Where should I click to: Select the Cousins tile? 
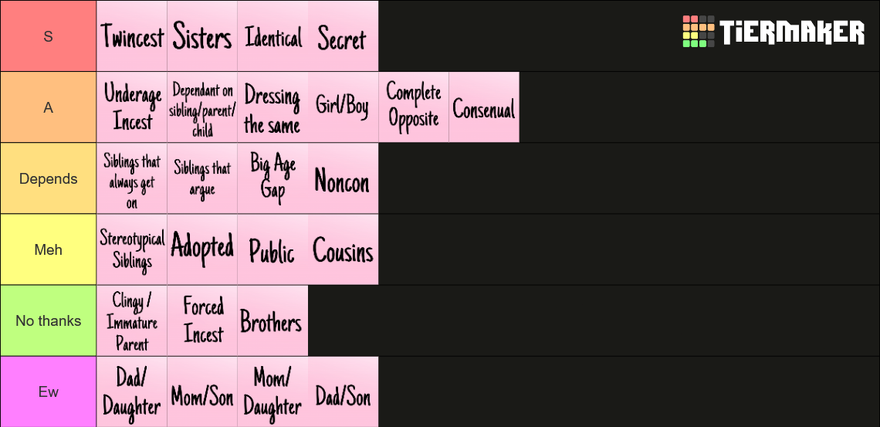pyautogui.click(x=343, y=249)
